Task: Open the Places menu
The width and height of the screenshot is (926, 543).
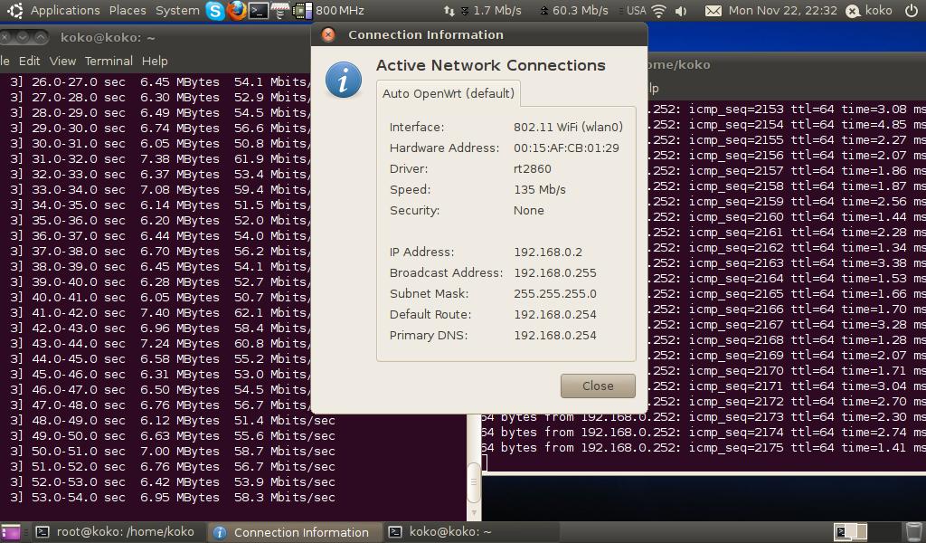Action: pos(128,11)
